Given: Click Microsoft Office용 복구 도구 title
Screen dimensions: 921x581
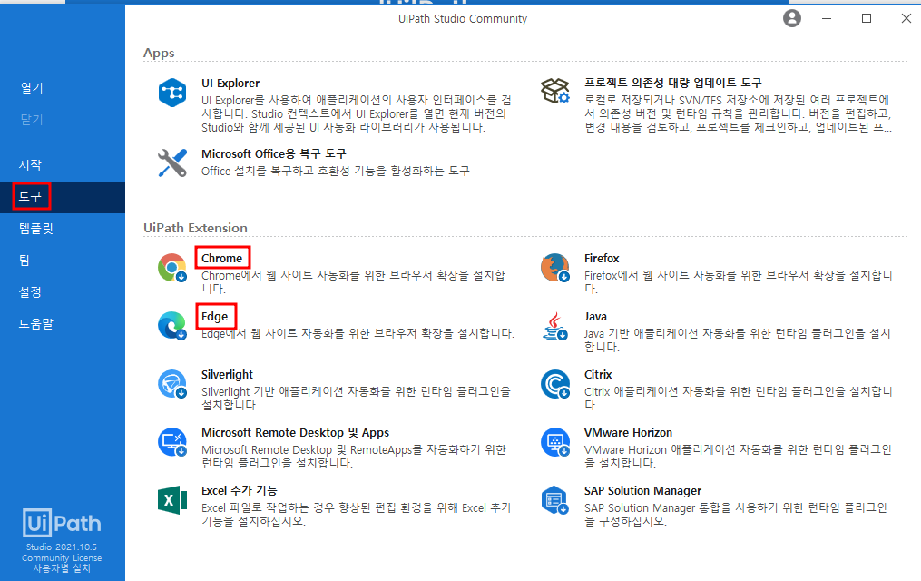Looking at the screenshot, I should 274,154.
